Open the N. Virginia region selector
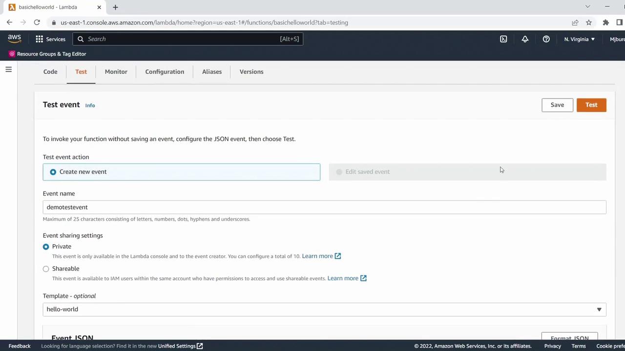Screen dimensions: 625x351 point(579,39)
